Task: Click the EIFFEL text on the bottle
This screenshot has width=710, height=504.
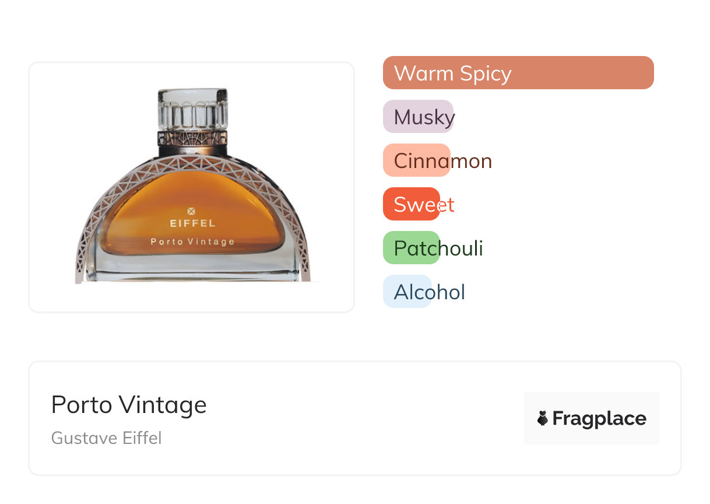Action: (192, 223)
